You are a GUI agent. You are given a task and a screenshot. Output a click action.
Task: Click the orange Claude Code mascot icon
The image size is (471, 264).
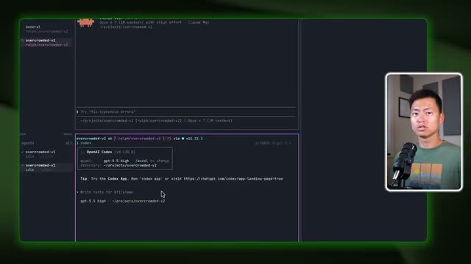[85, 23]
